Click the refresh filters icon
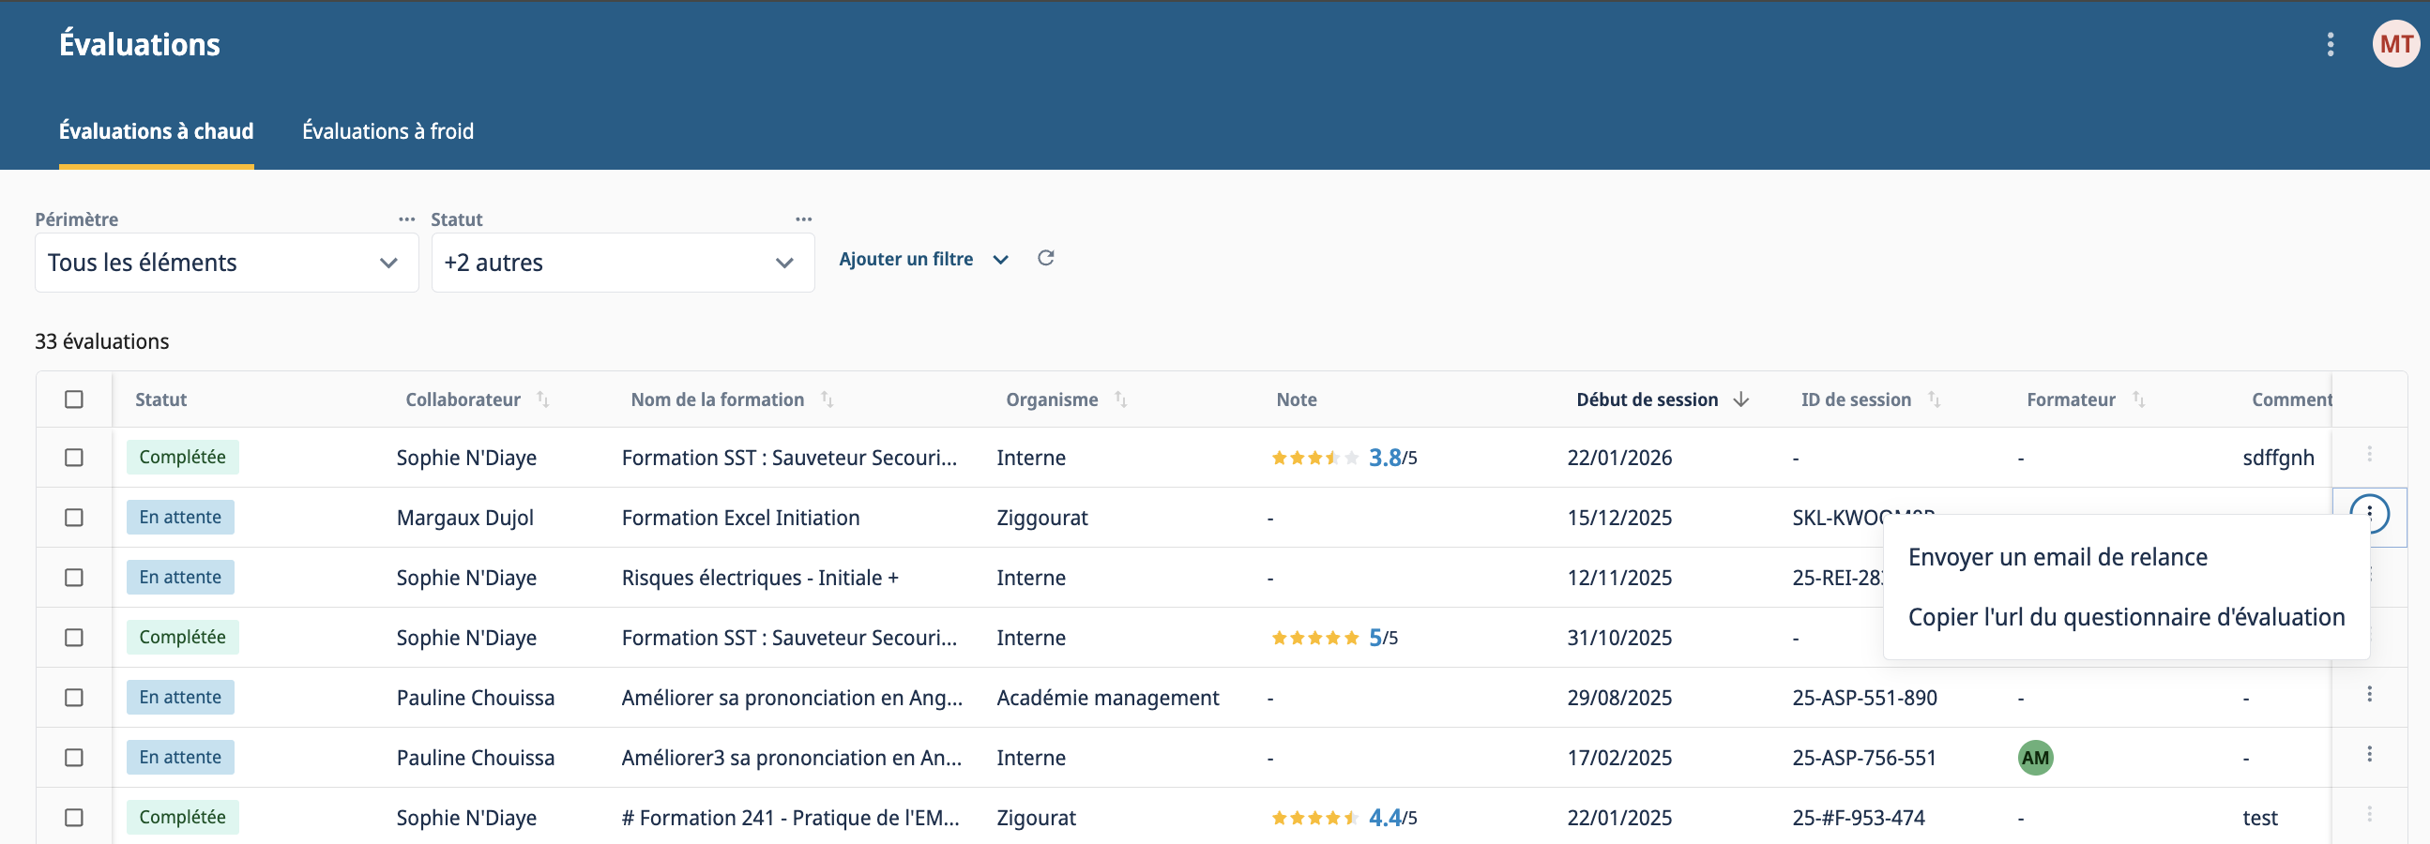 tap(1045, 259)
